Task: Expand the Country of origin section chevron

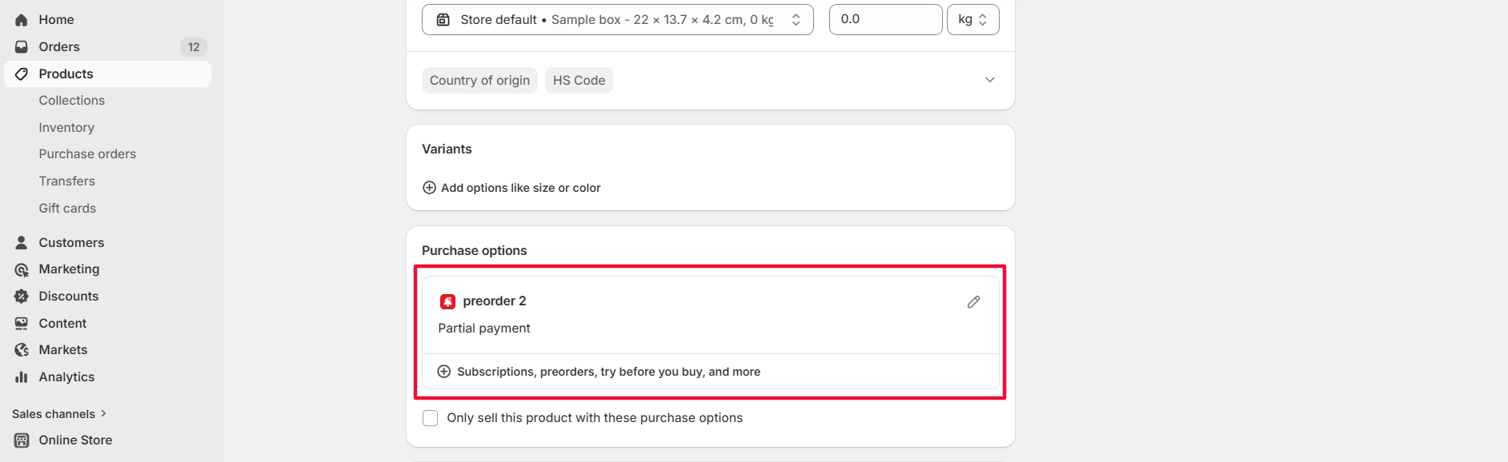Action: pos(989,80)
